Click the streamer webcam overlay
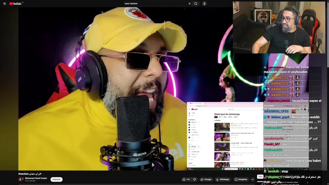This screenshot has width=329, height=185. (x=279, y=28)
